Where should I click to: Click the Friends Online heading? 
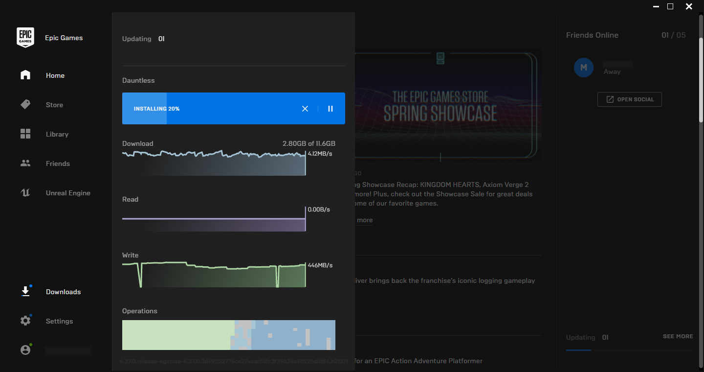point(592,35)
